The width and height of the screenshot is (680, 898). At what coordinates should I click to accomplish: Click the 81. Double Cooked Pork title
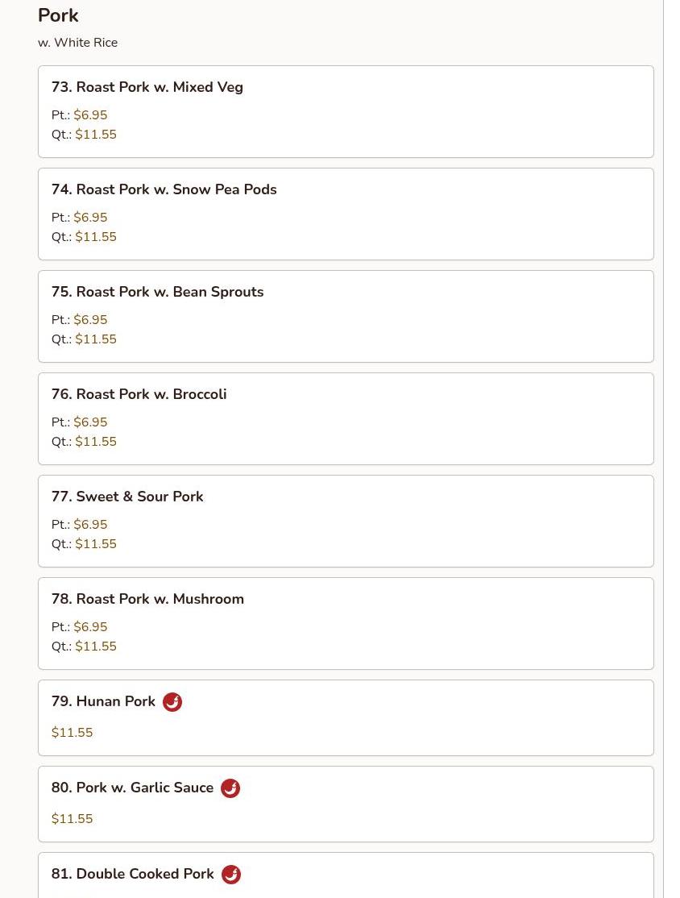click(x=132, y=873)
